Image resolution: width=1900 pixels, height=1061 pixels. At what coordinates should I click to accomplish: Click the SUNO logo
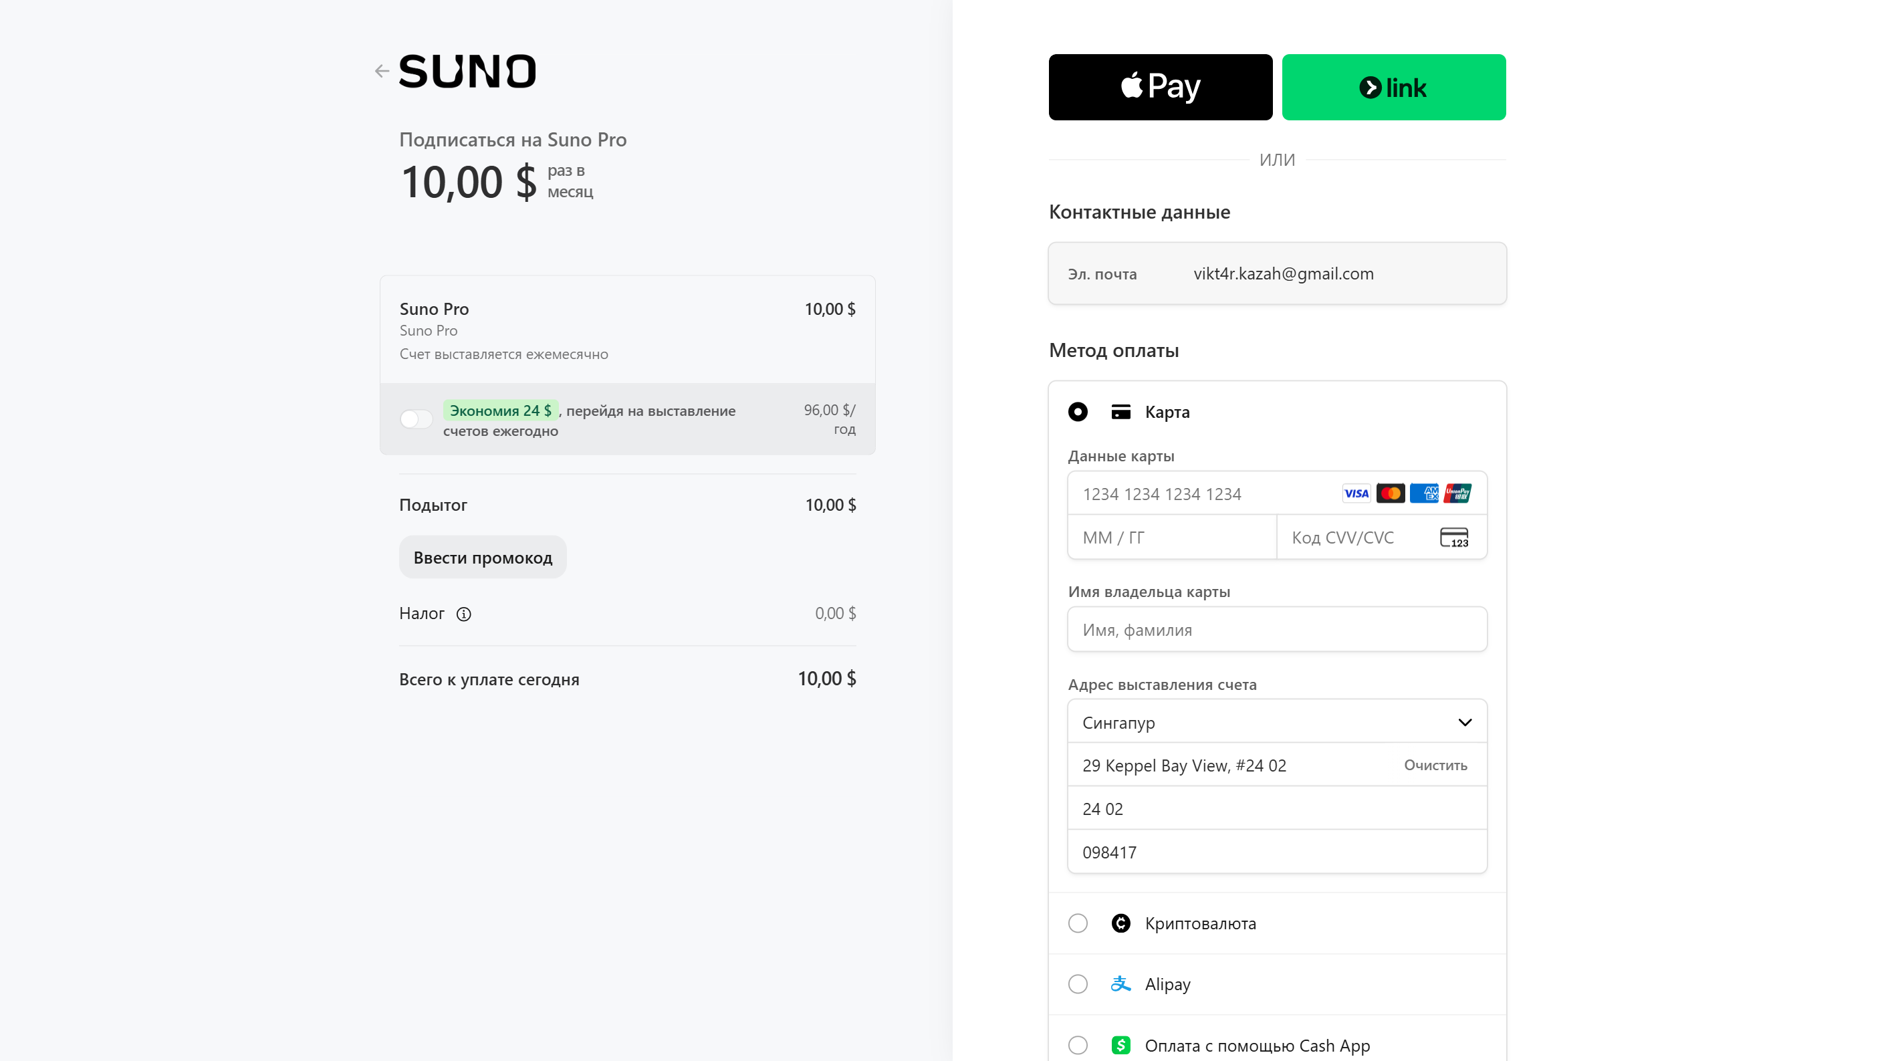(x=467, y=71)
